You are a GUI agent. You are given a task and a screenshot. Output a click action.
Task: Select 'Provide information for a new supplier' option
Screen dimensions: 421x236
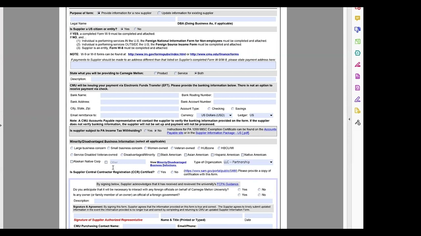click(x=99, y=13)
